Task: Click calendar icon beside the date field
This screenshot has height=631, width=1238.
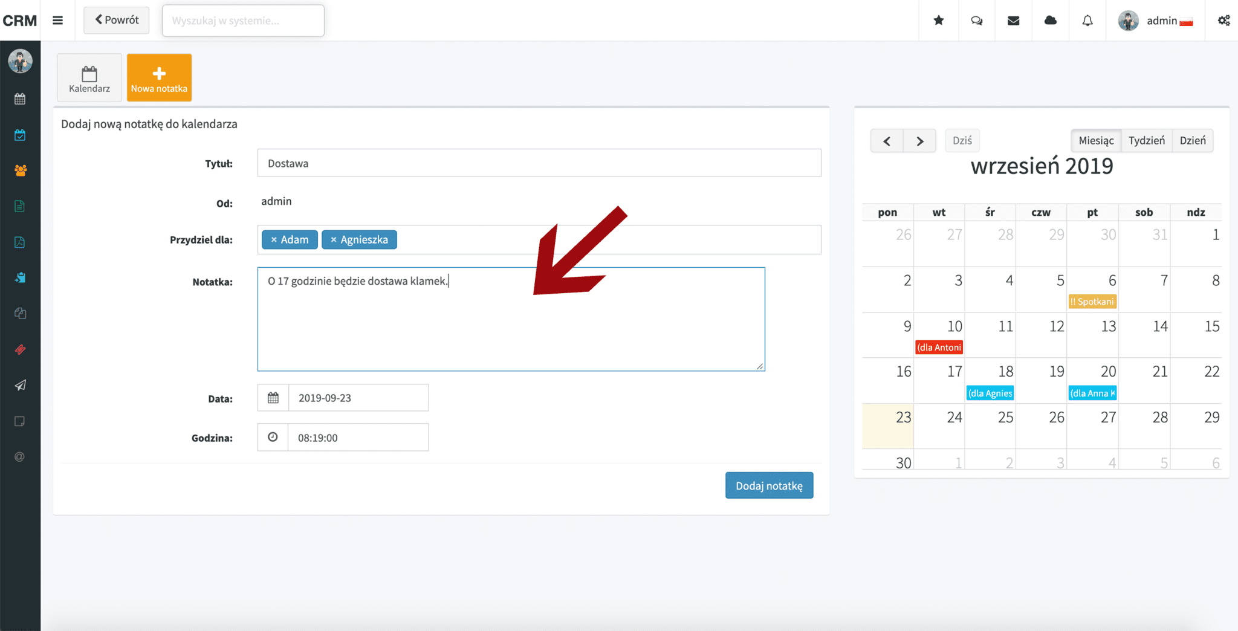Action: [273, 398]
